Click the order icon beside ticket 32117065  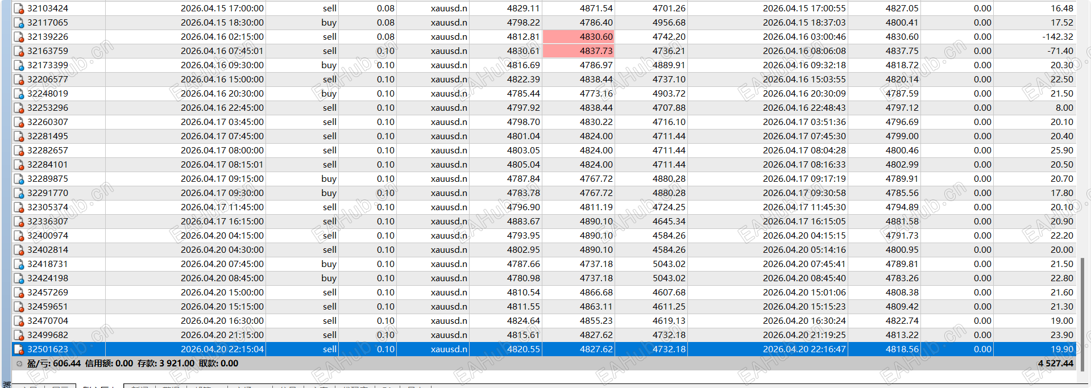[x=19, y=23]
